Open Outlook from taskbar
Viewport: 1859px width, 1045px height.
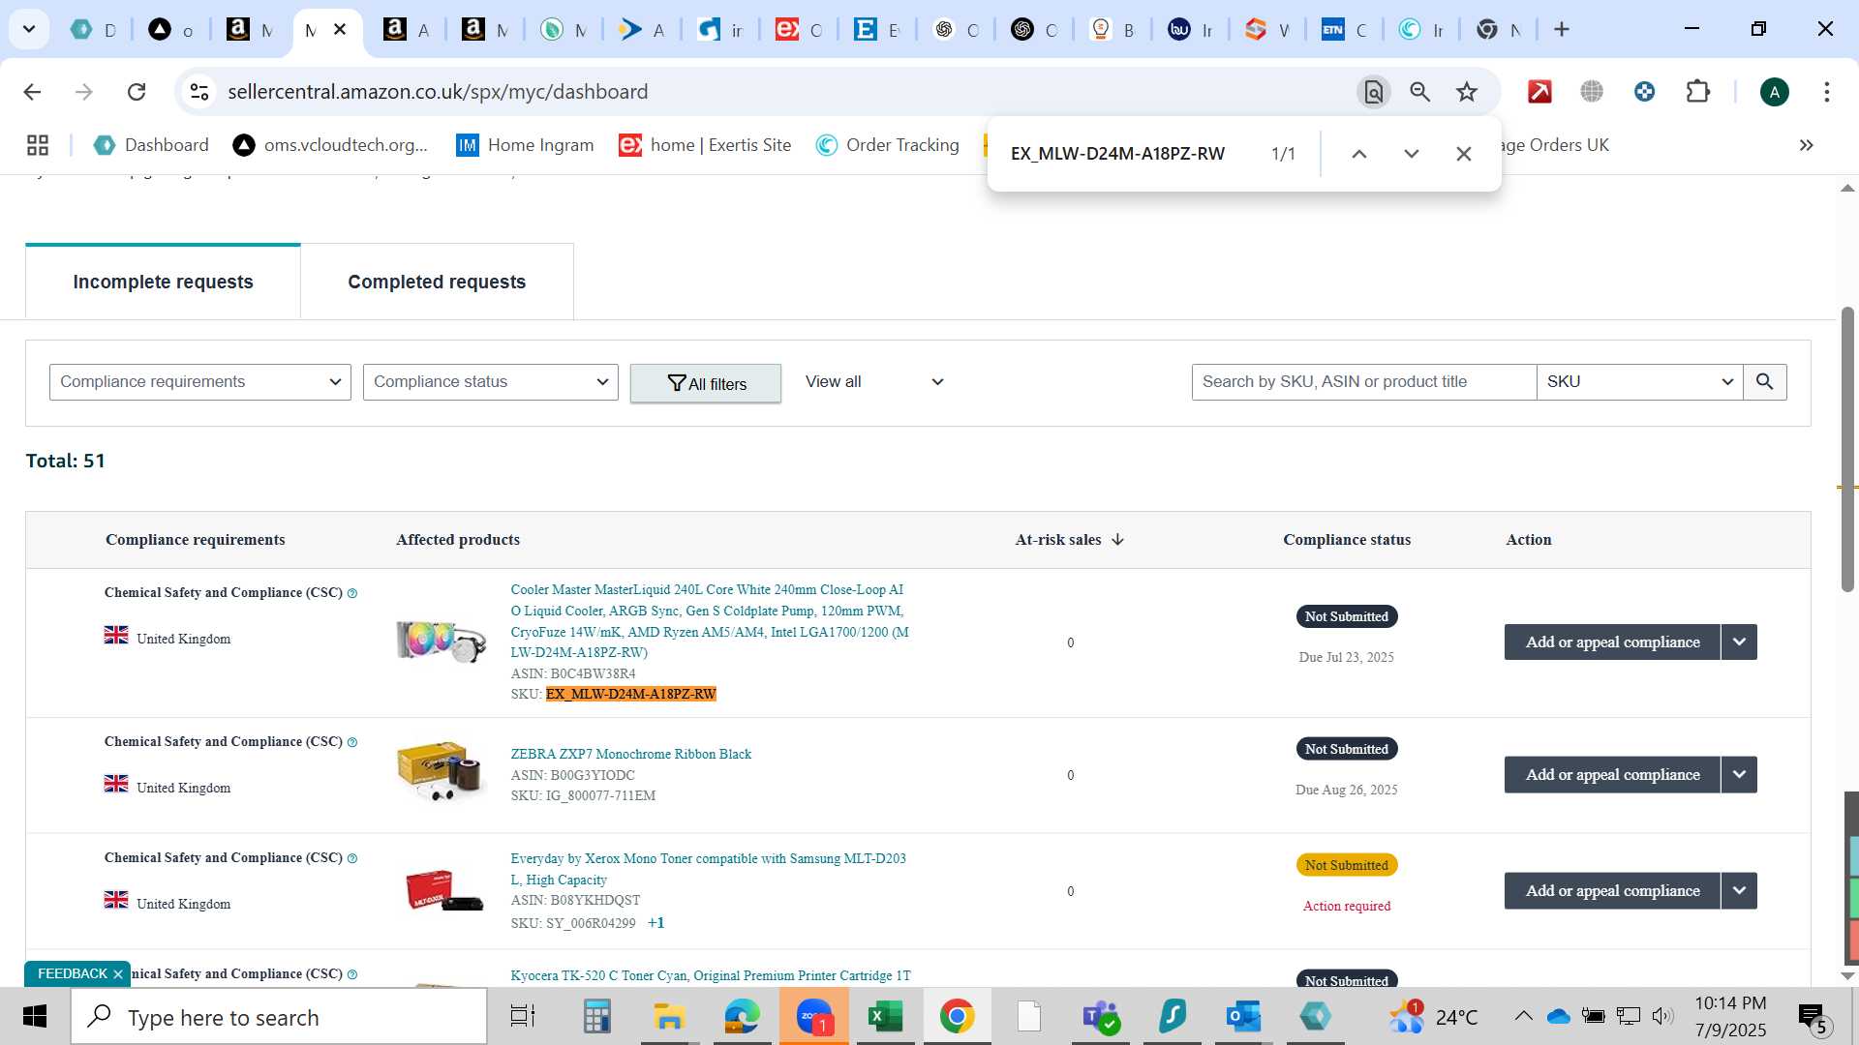tap(1243, 1017)
